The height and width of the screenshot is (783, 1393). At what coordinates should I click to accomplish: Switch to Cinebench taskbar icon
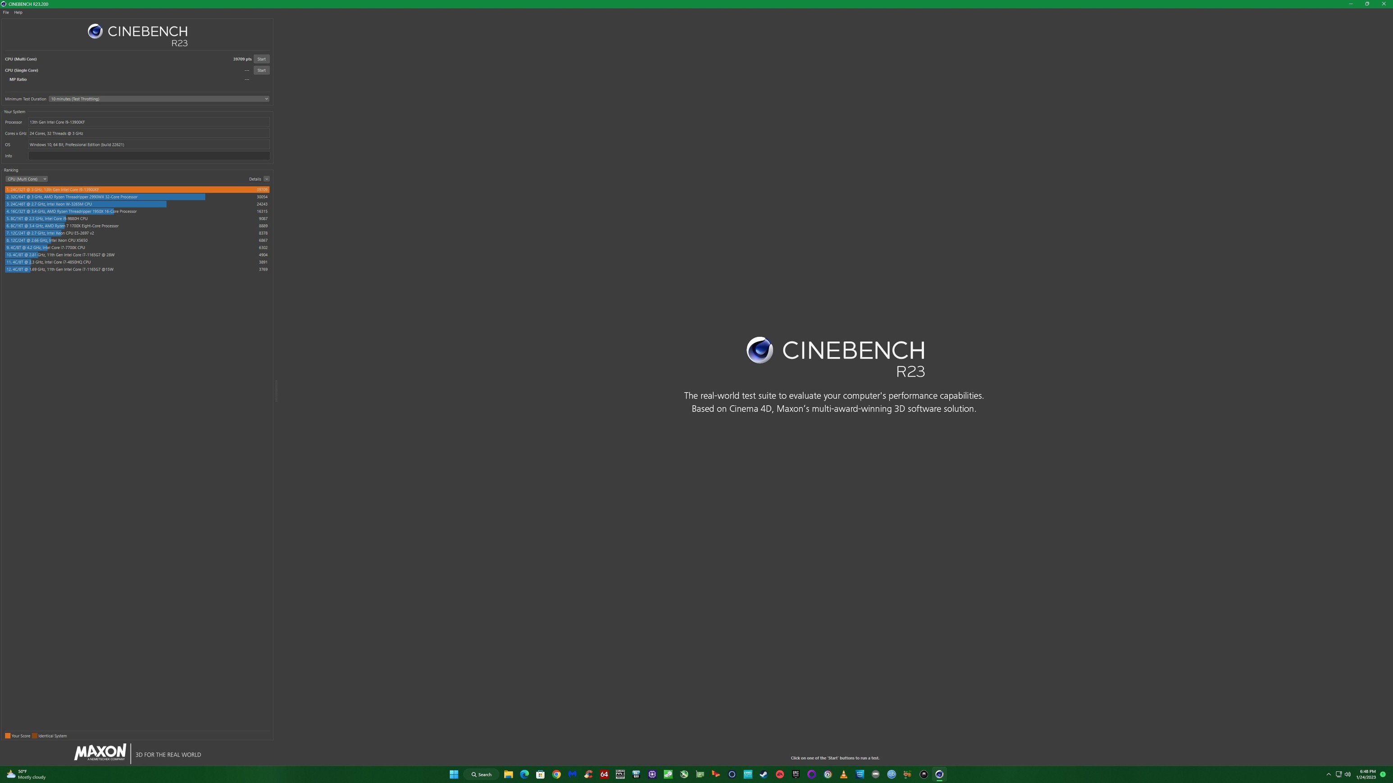coord(939,774)
